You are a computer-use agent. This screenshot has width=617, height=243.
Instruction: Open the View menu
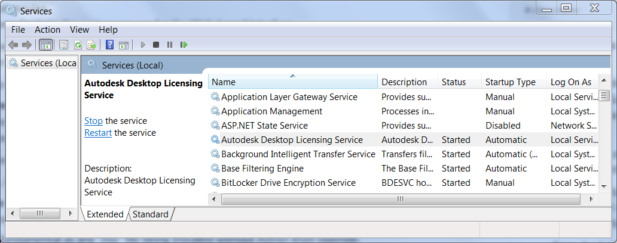(x=79, y=29)
